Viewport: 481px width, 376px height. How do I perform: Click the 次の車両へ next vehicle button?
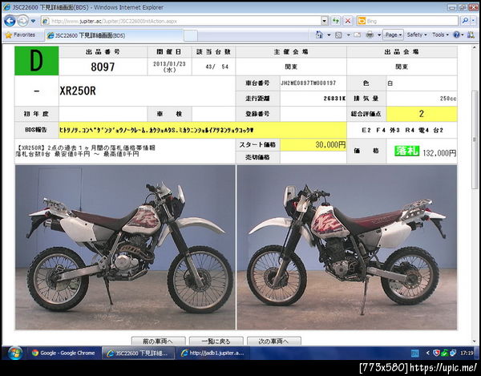pyautogui.click(x=274, y=341)
